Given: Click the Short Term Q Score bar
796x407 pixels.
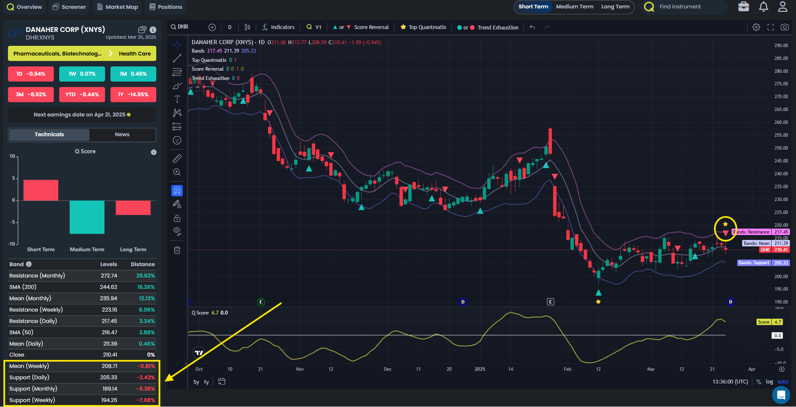Looking at the screenshot, I should (41, 190).
